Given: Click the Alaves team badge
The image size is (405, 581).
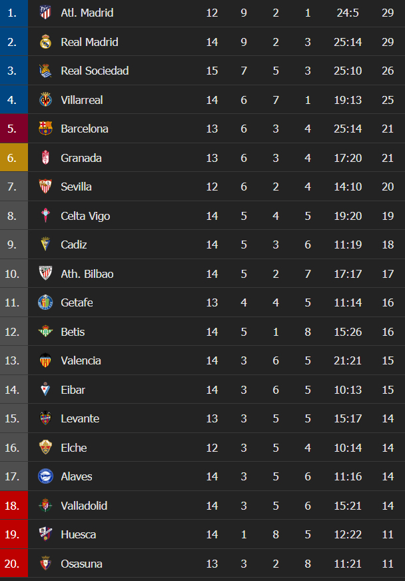Looking at the screenshot, I should click(x=45, y=476).
